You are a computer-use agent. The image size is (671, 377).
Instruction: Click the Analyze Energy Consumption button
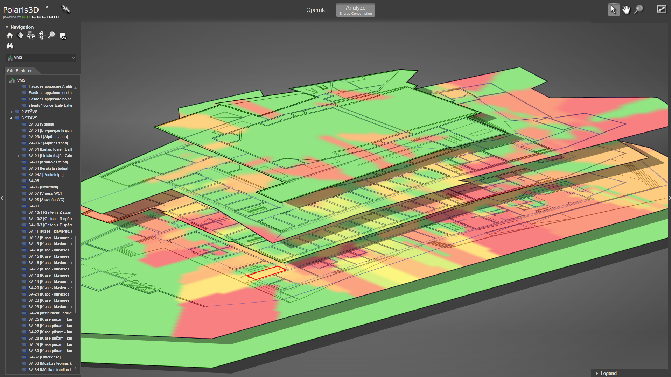355,10
